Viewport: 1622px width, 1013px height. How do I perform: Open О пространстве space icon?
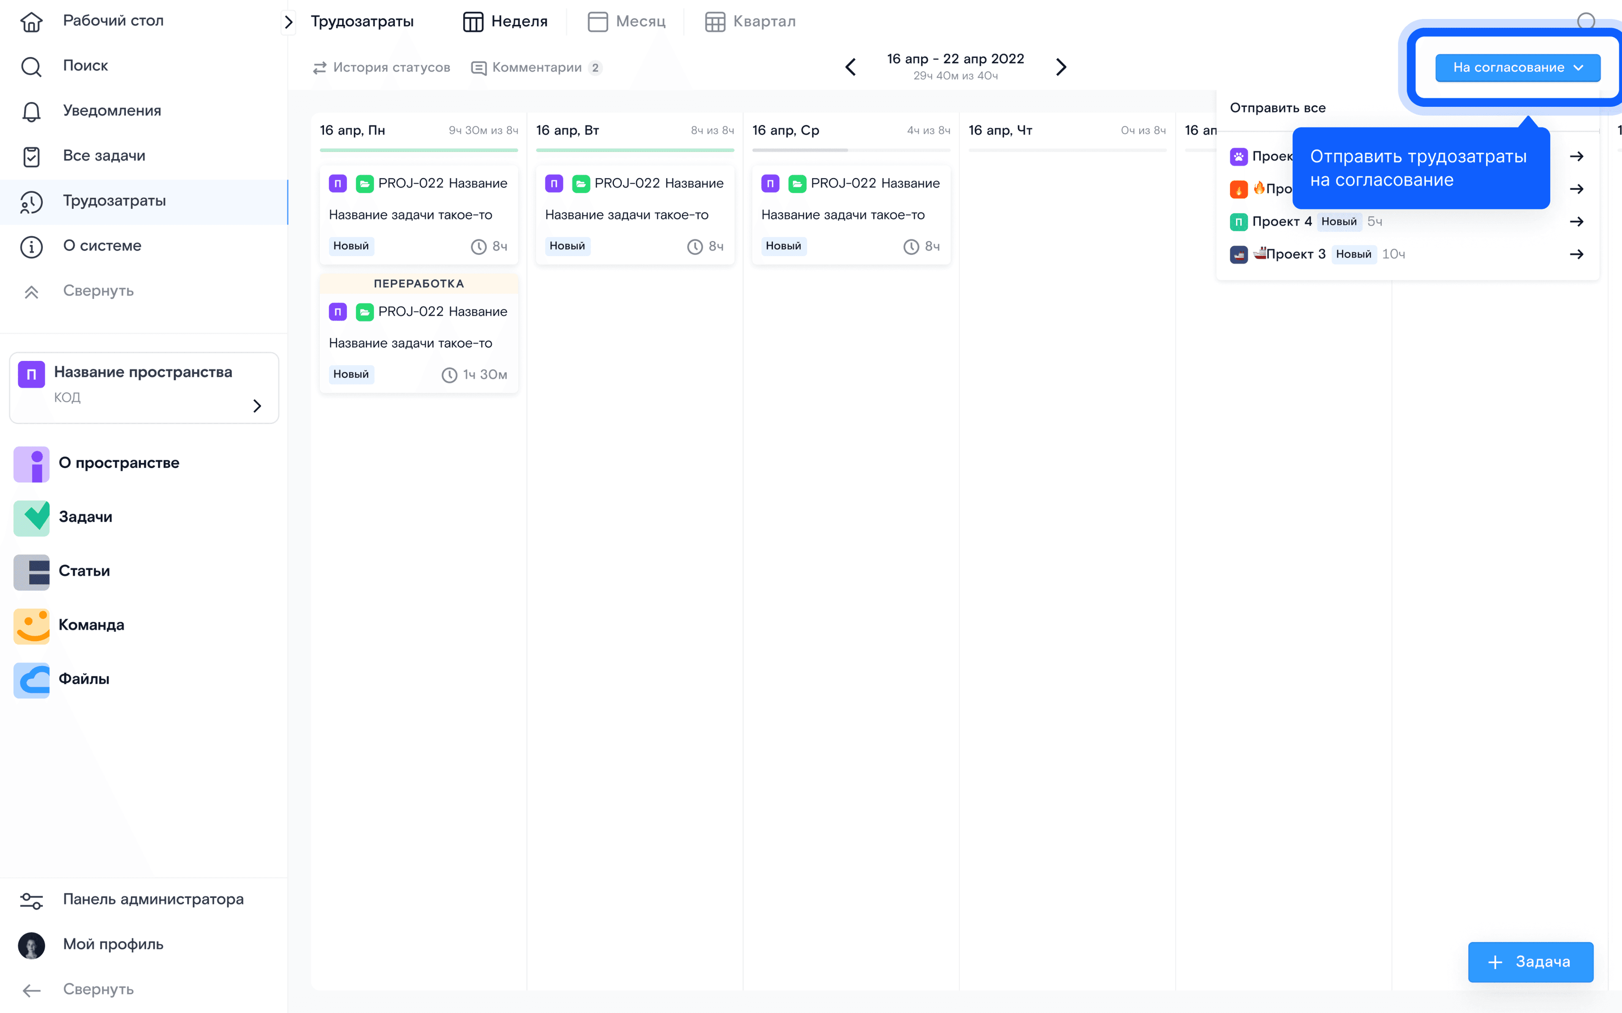coord(32,463)
